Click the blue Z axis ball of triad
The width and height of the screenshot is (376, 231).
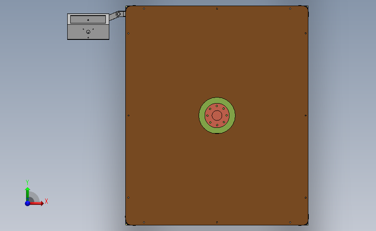tap(27, 203)
